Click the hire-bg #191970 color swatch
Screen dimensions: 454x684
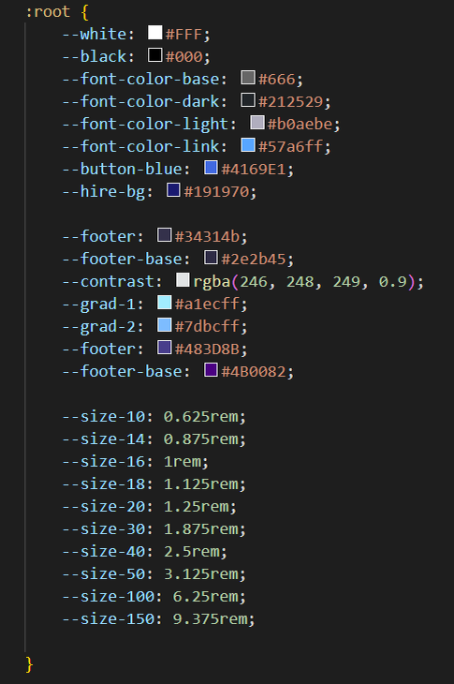coord(173,190)
